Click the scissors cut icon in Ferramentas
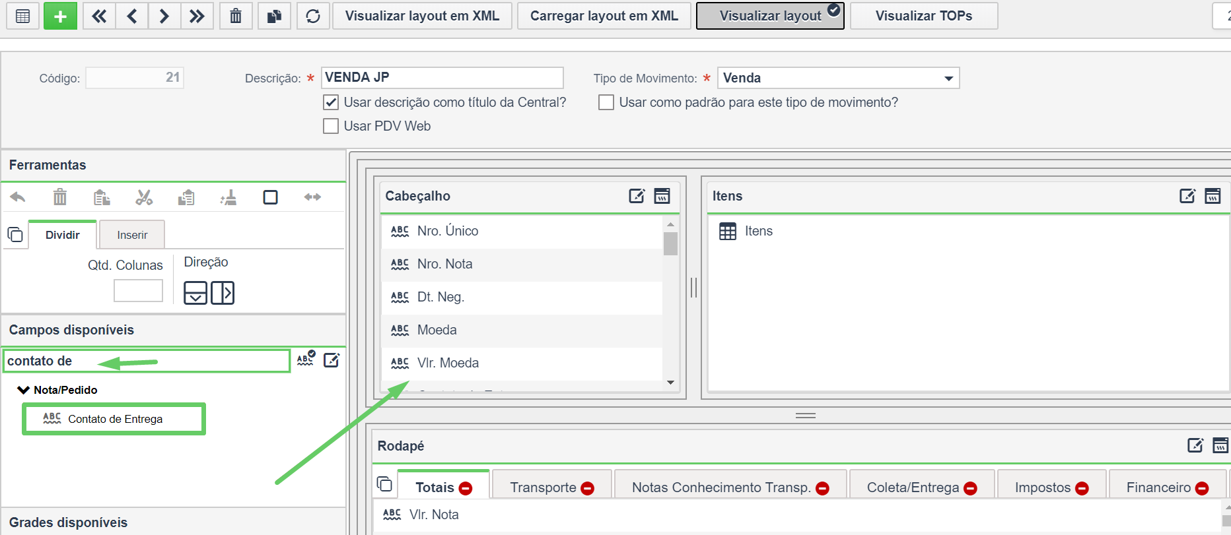 point(144,197)
